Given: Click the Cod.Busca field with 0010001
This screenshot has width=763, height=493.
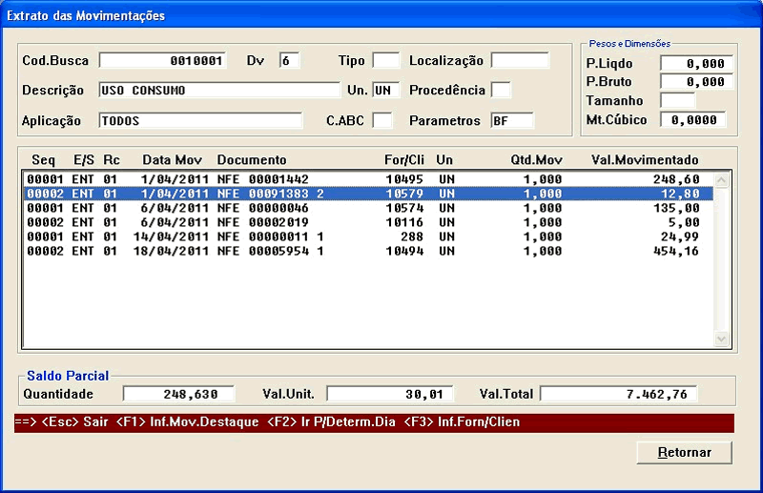Looking at the screenshot, I should [x=162, y=60].
